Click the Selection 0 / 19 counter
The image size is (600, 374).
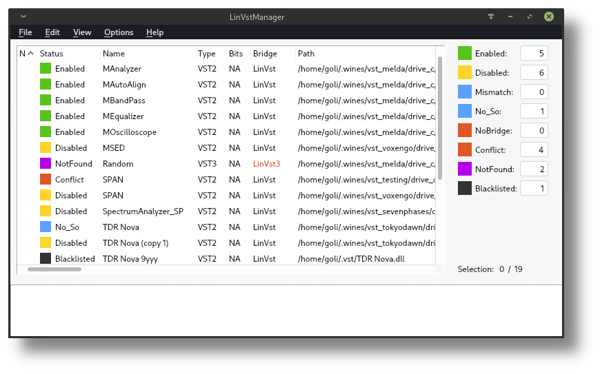click(490, 269)
